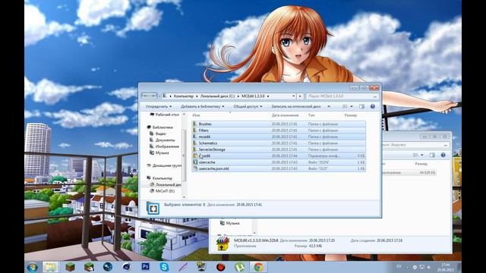Show hidden toolbar commands via the » chevron
Screen dimensions: 486x273
(329, 106)
